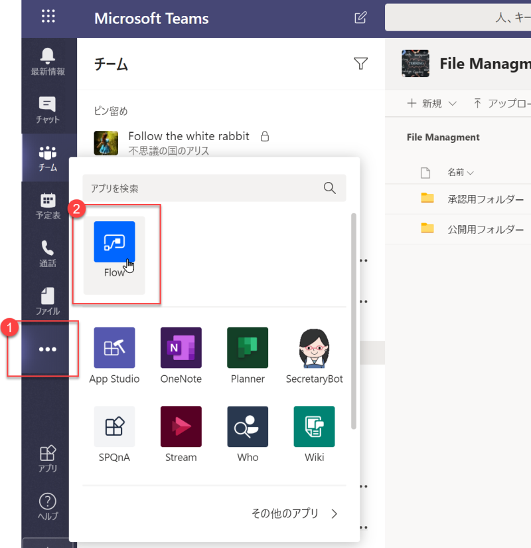Open アプリ store in the left rail
This screenshot has height=548, width=531.
tap(48, 459)
